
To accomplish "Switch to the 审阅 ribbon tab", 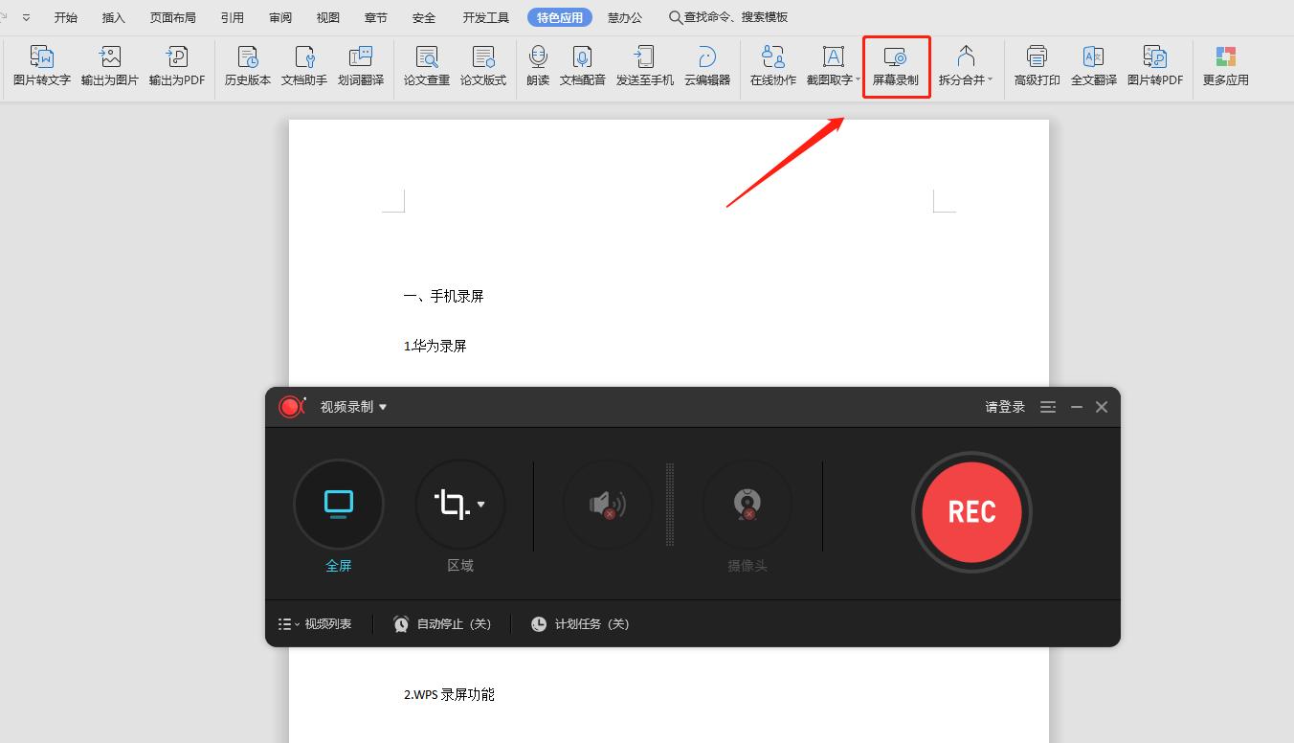I will 279,16.
